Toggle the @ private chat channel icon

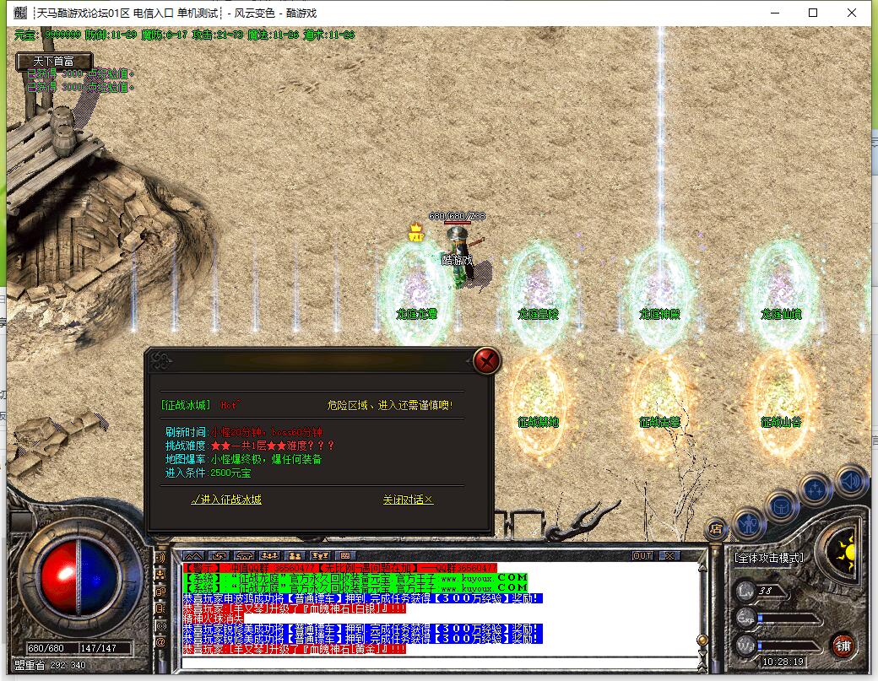tap(160, 642)
